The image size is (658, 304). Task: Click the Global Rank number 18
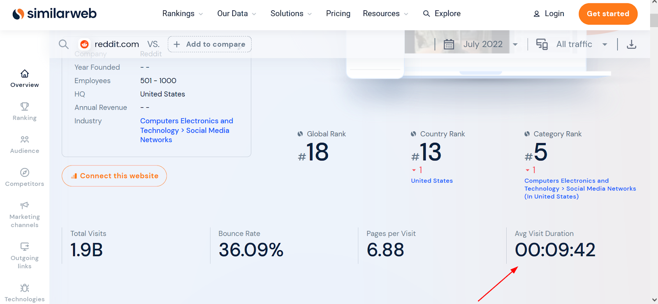[x=317, y=152]
